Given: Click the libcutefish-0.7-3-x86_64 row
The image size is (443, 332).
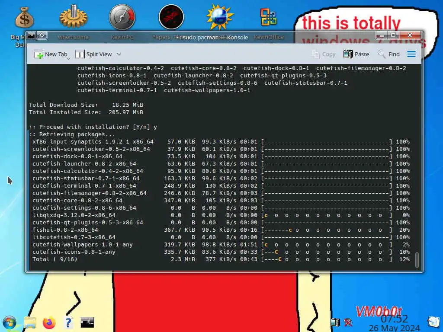Looking at the screenshot, I should (221, 237).
